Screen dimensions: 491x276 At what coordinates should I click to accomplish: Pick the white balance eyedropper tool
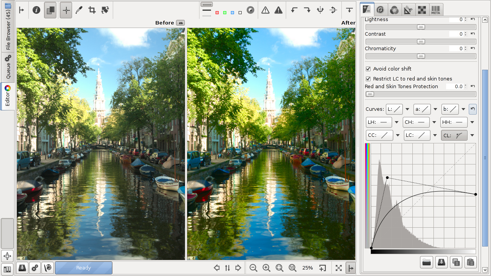click(79, 10)
